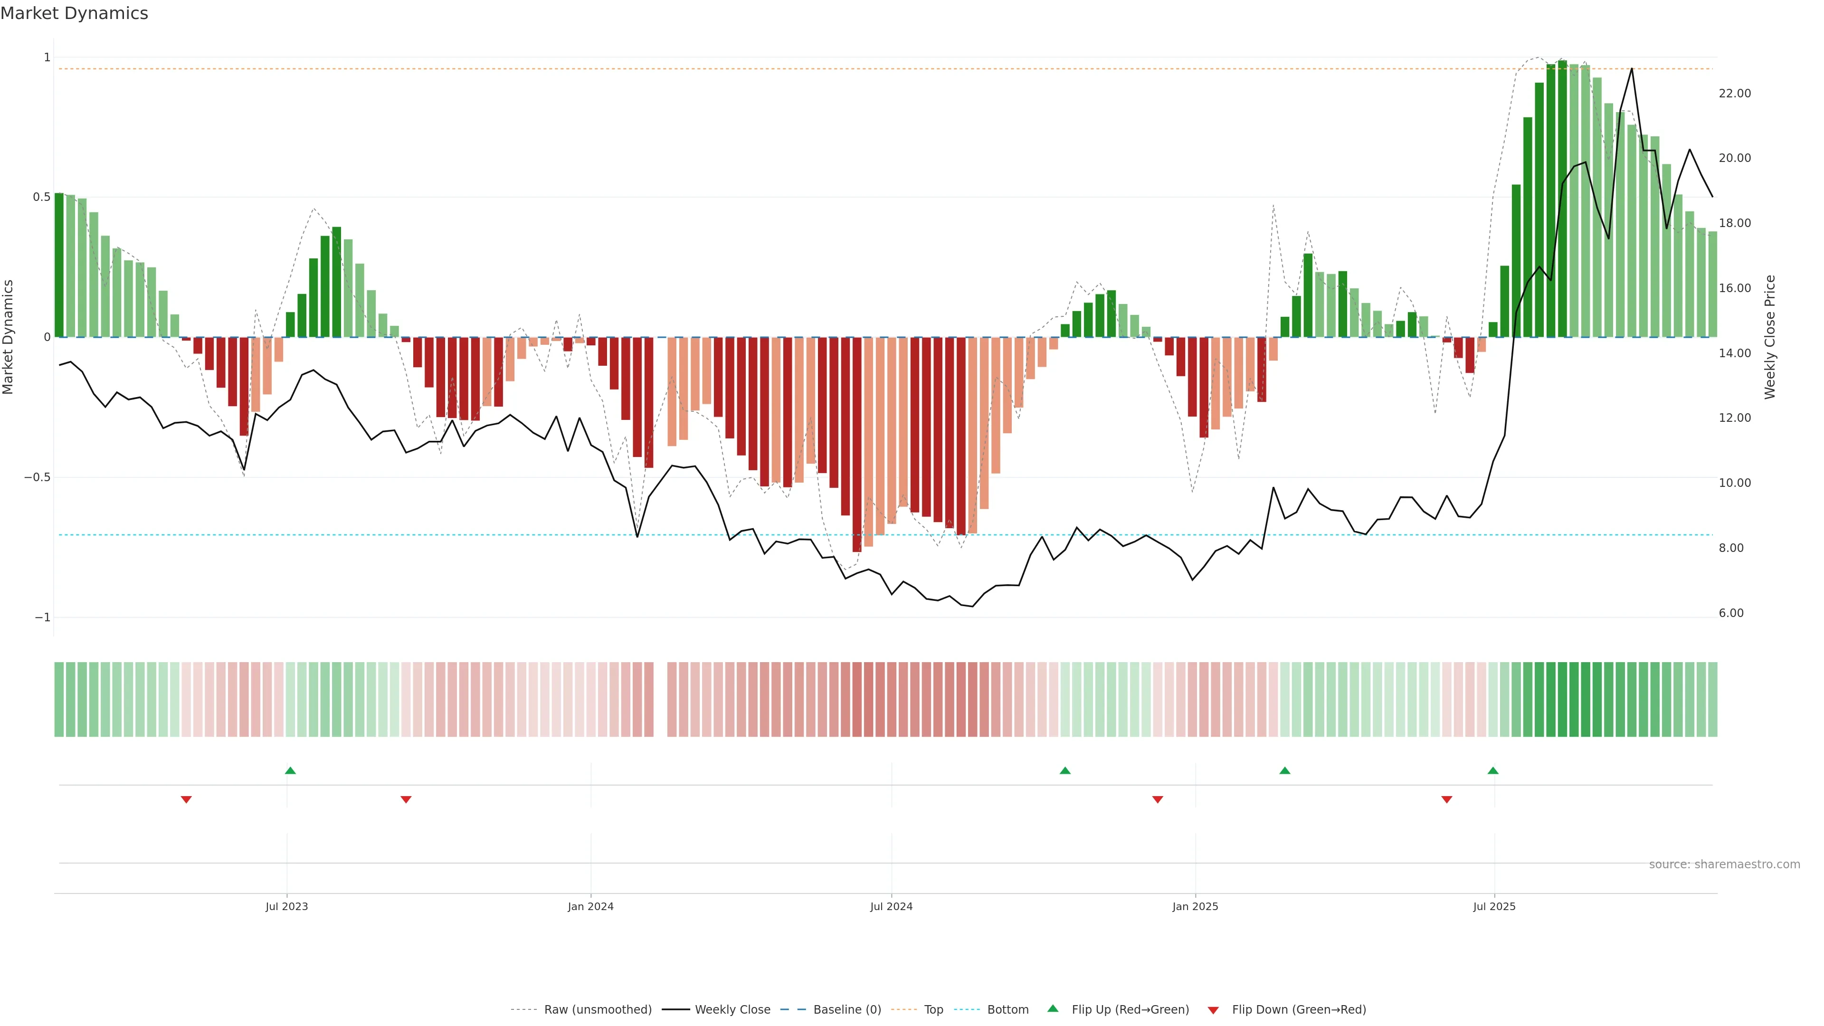Viewport: 1824px width, 1026px height.
Task: Click the Flip Up marker between Jul 2024 and Jan 2025
Action: [x=1065, y=770]
